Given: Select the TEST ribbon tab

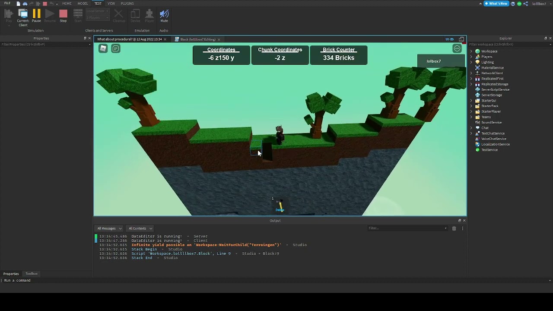Looking at the screenshot, I should tap(98, 3).
